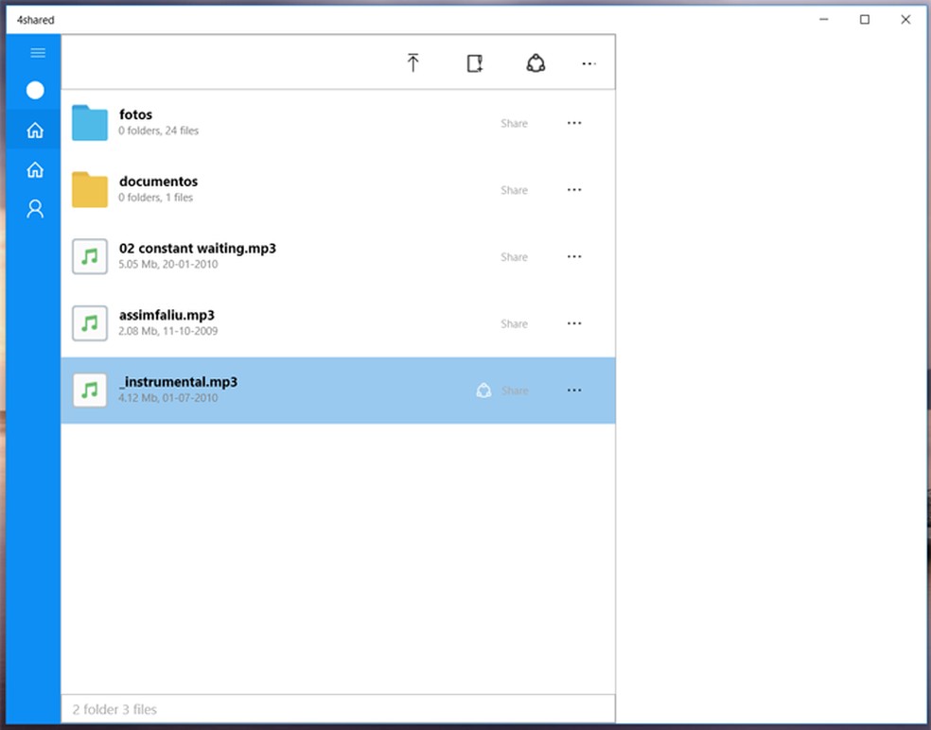This screenshot has width=931, height=730.
Task: Click the white profile avatar circle
Action: (35, 91)
